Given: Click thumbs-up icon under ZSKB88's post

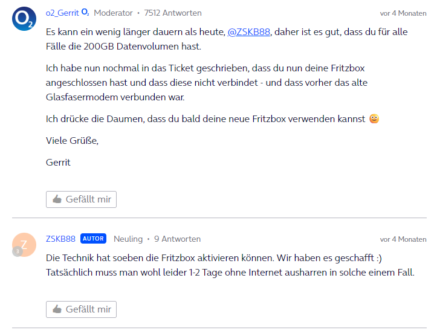Looking at the screenshot, I should 57,309.
